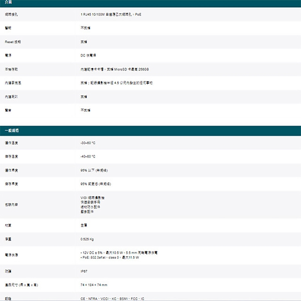This screenshot has height=301, width=301.
Task: Select the 本機存取 row label
Action: click(x=9, y=69)
